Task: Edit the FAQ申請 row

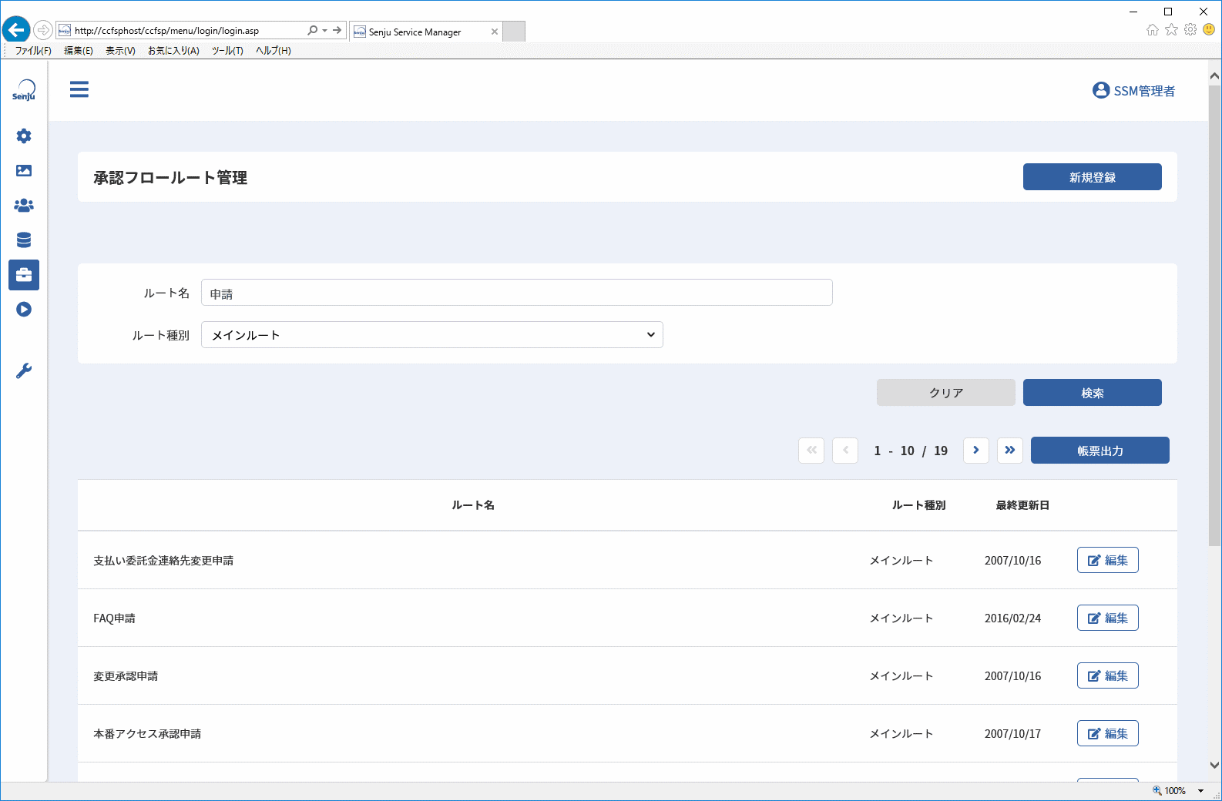Action: [1108, 618]
